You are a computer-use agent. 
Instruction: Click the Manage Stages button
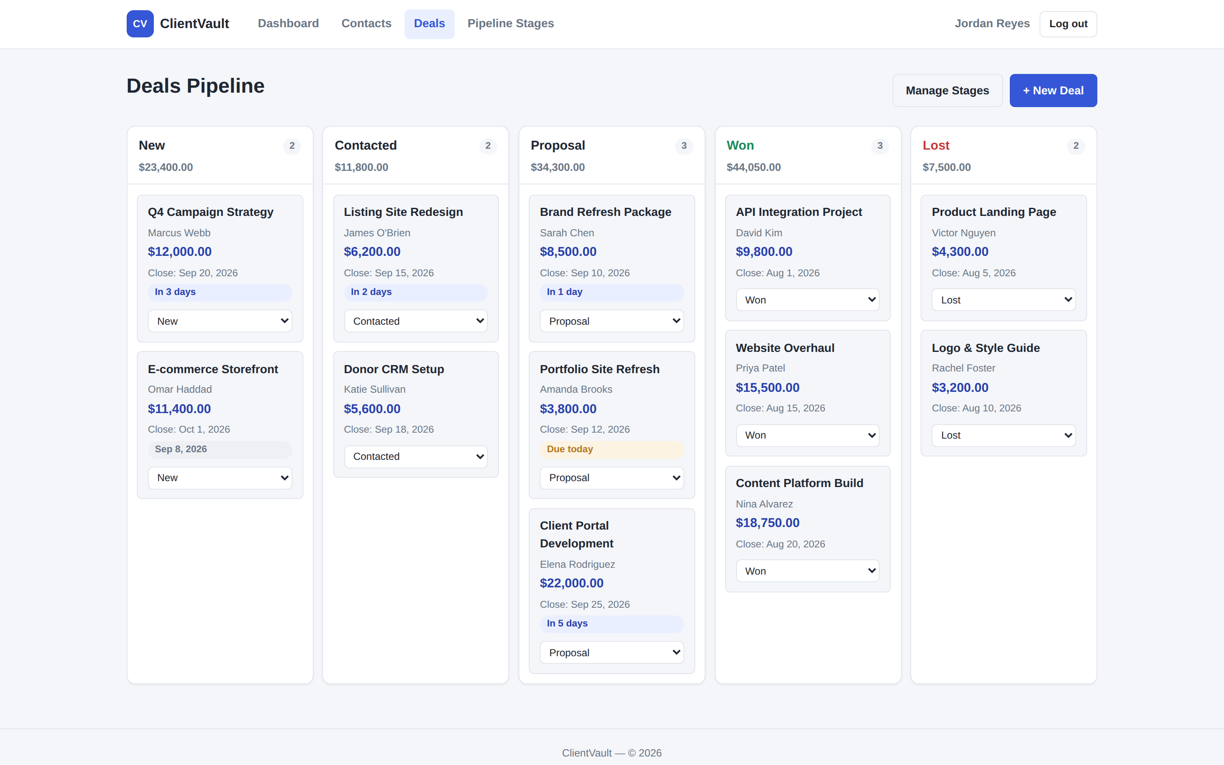point(947,91)
